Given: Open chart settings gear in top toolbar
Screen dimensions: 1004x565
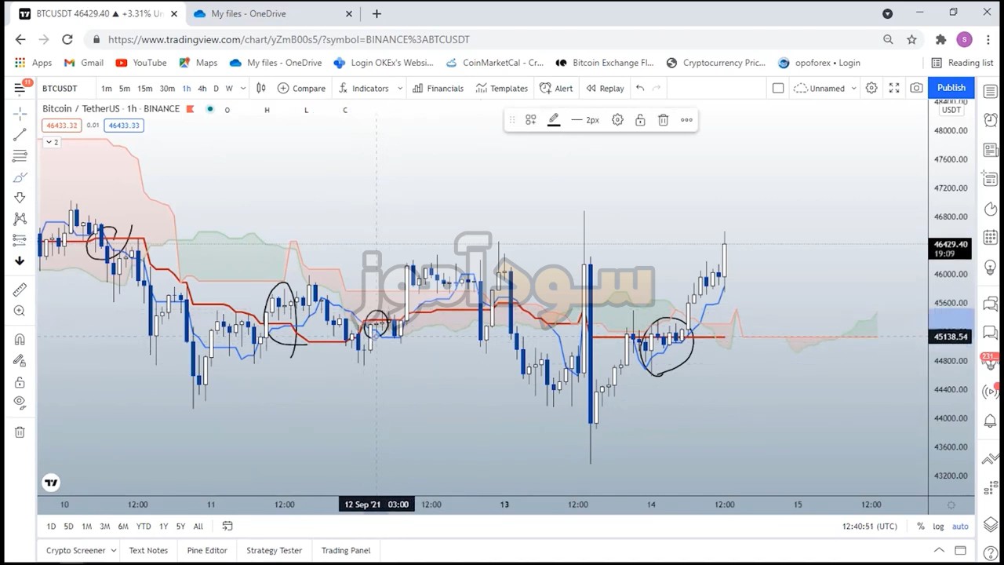Looking at the screenshot, I should [871, 88].
